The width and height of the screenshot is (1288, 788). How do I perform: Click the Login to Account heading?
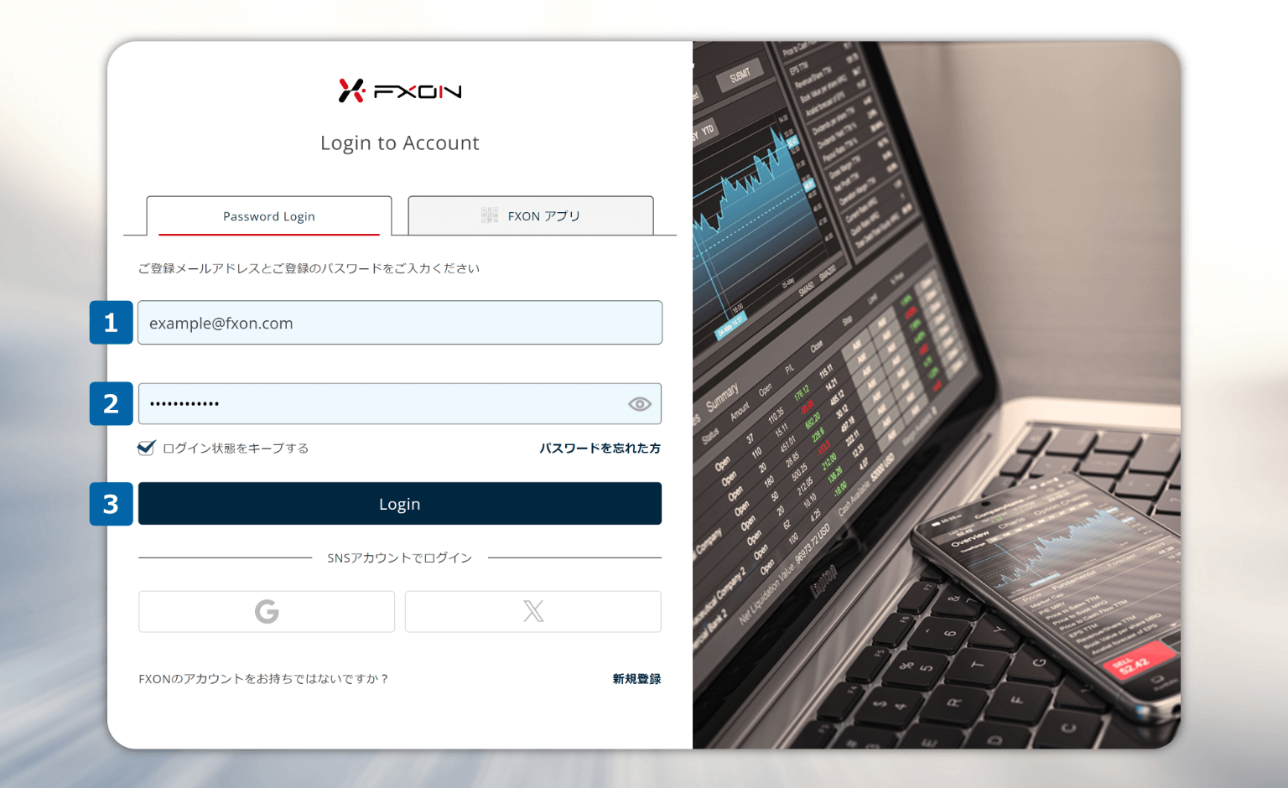pos(400,143)
